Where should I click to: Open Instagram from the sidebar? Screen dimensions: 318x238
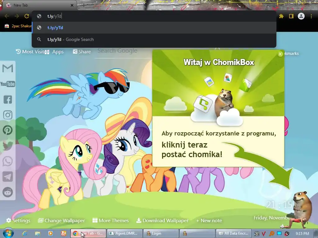click(x=8, y=115)
